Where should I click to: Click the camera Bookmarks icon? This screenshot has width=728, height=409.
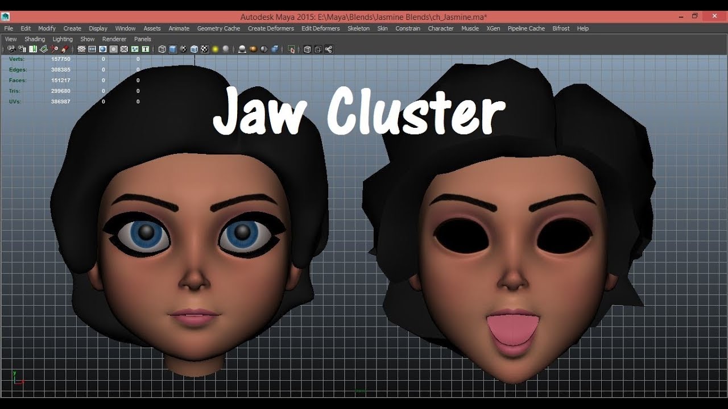coord(32,49)
